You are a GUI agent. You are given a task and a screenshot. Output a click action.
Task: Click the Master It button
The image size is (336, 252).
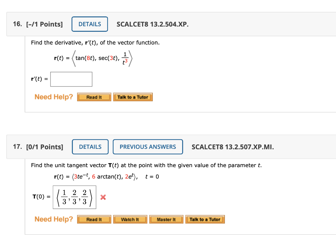point(166,219)
